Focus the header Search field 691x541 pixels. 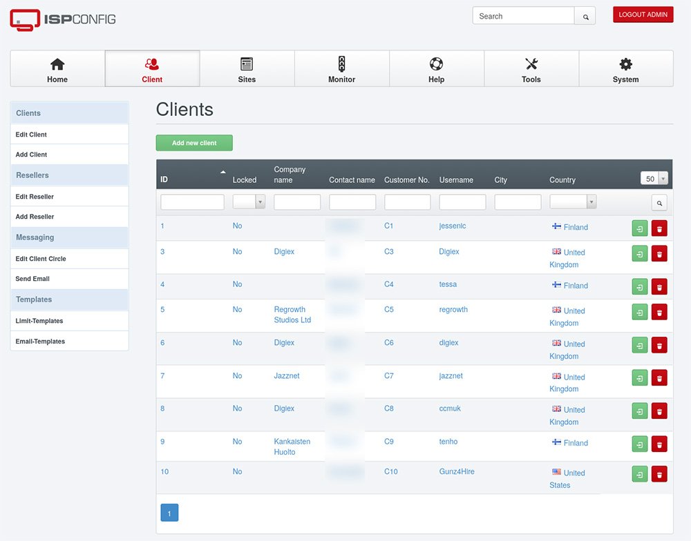524,16
